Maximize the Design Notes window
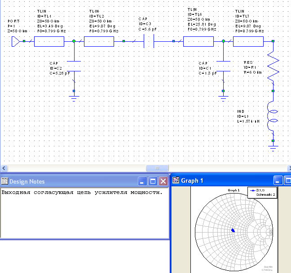Viewport: 291px width, 273px height. pos(153,181)
